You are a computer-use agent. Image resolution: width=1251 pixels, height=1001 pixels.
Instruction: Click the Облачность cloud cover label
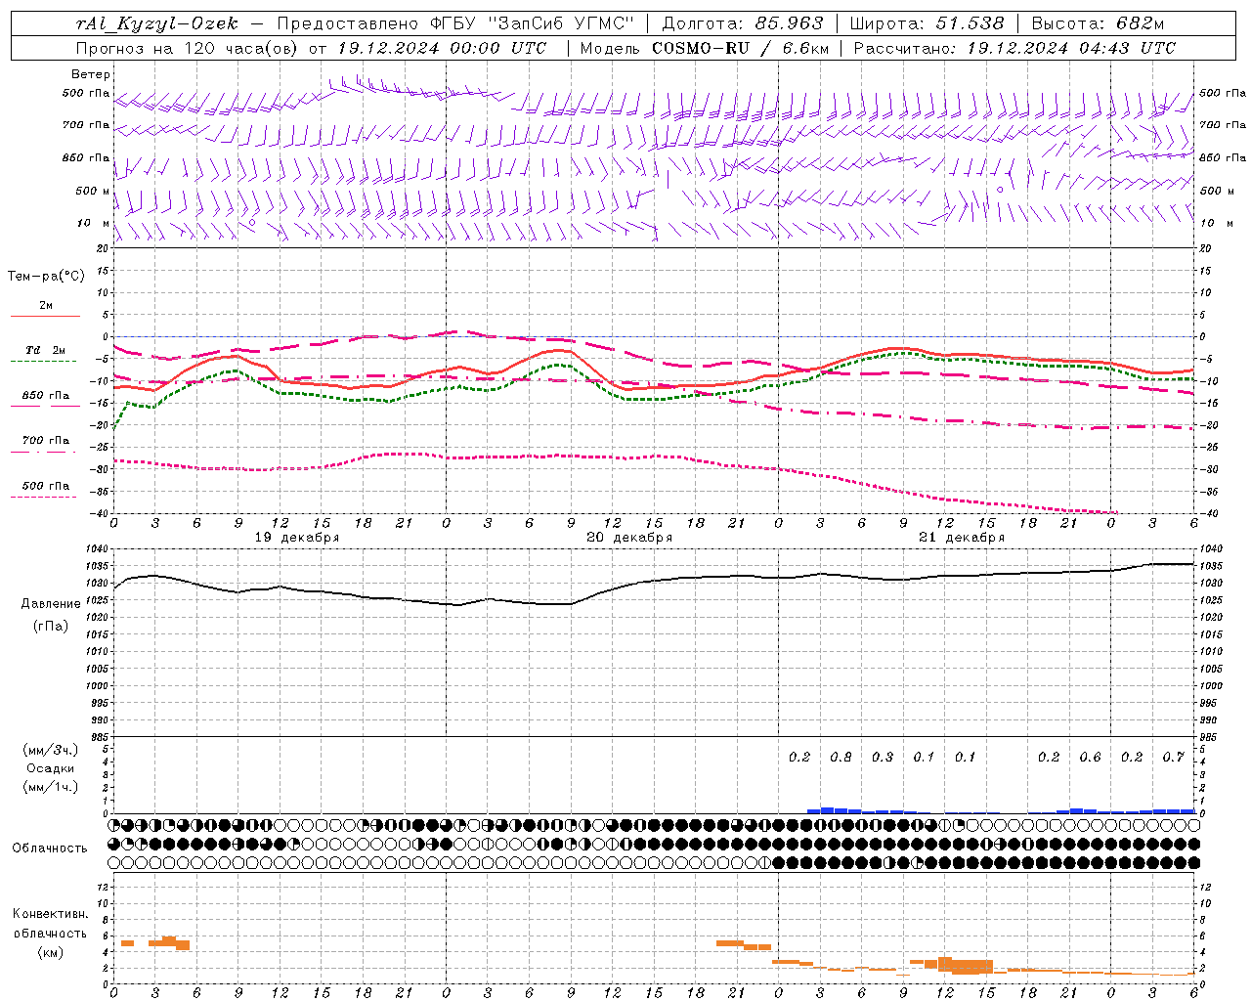(50, 848)
